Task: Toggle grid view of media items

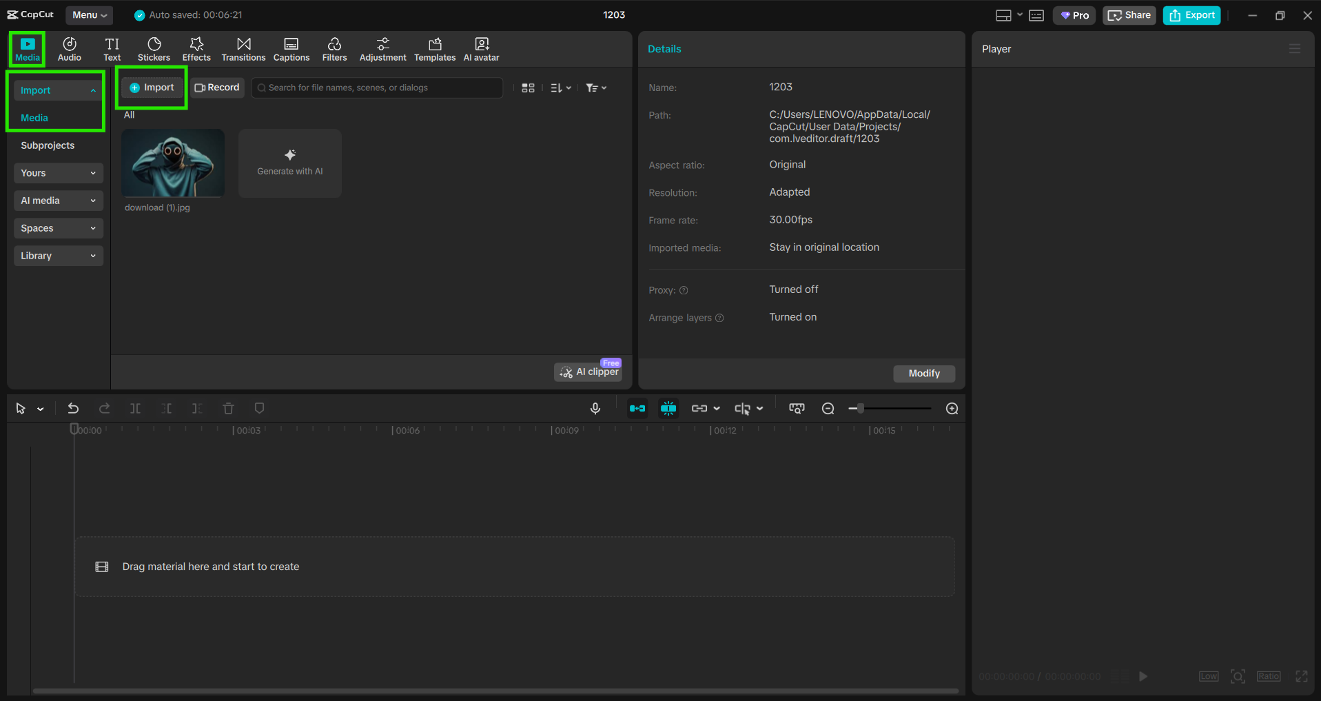Action: coord(528,88)
